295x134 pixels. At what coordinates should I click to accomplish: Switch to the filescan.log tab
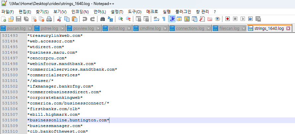[229, 29]
